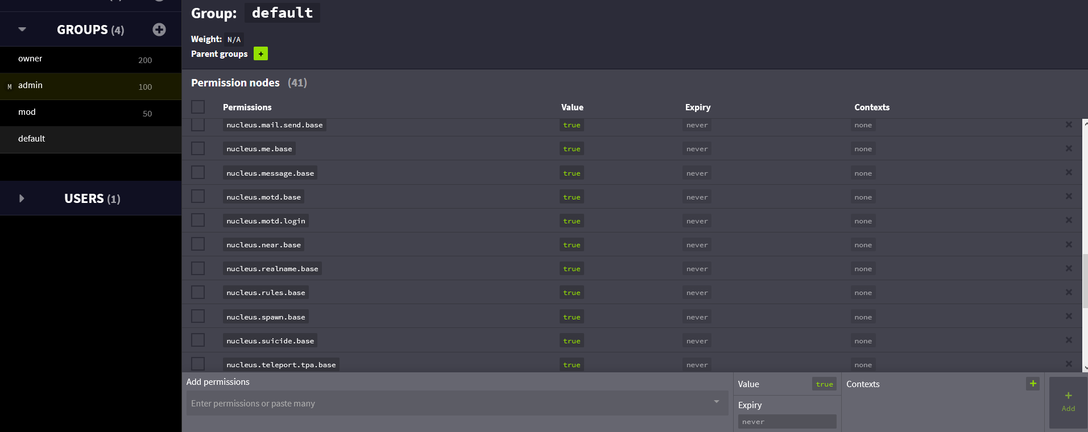Open the permissions suggestion dropdown arrow

tap(716, 402)
